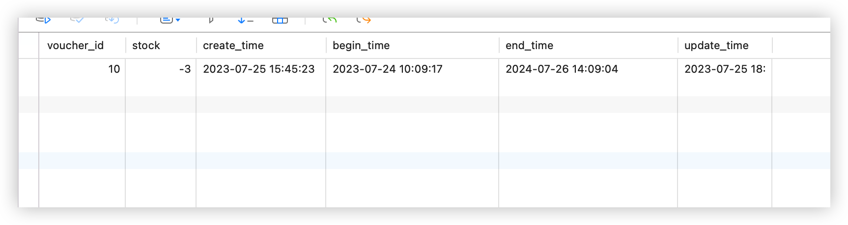Select the voucher_id cell with value 10
The height and width of the screenshot is (225, 848).
(x=82, y=69)
